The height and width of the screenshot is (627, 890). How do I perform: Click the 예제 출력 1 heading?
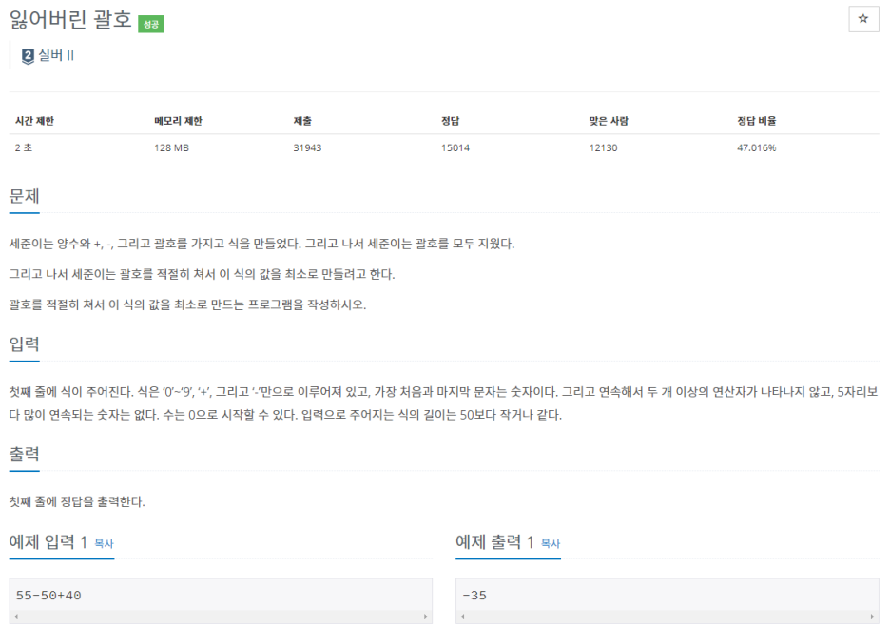[494, 541]
